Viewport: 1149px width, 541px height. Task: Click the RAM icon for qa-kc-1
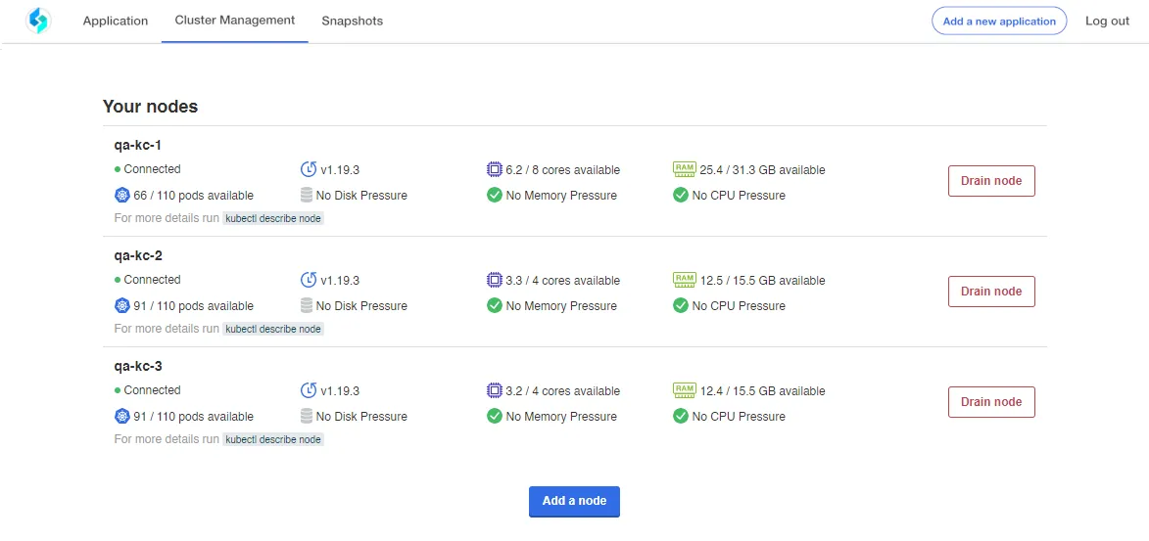tap(683, 169)
